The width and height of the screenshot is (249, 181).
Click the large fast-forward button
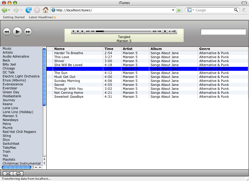click(x=28, y=32)
